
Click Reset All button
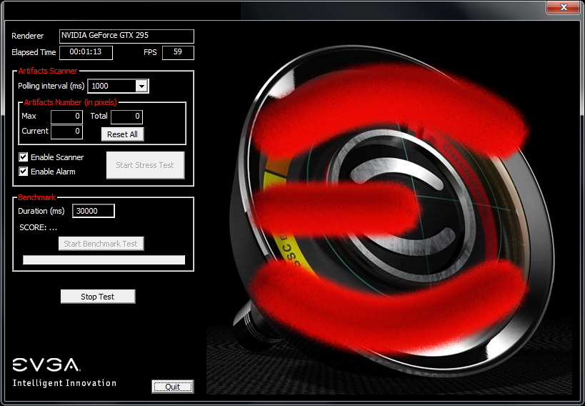[122, 134]
